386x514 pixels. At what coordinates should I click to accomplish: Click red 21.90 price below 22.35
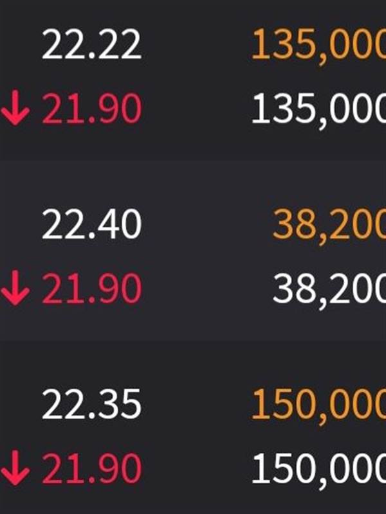(91, 470)
